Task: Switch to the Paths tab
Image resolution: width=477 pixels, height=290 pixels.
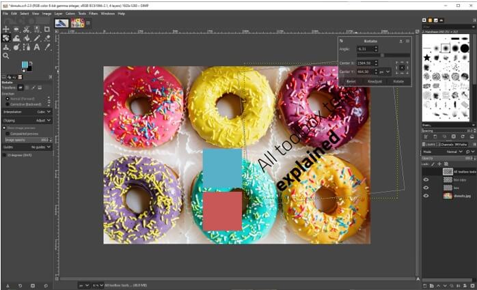Action: (x=461, y=144)
